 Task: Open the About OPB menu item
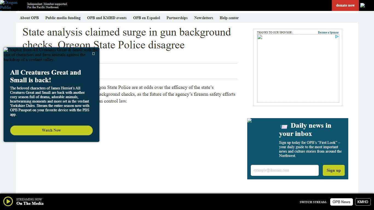(x=29, y=18)
